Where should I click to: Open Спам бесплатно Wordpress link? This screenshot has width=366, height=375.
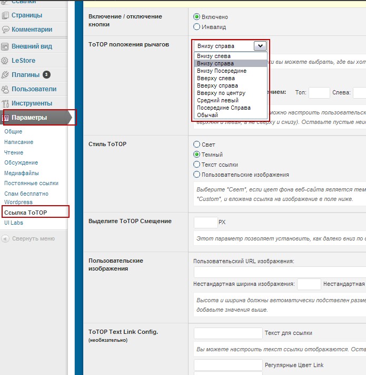[x=26, y=198]
